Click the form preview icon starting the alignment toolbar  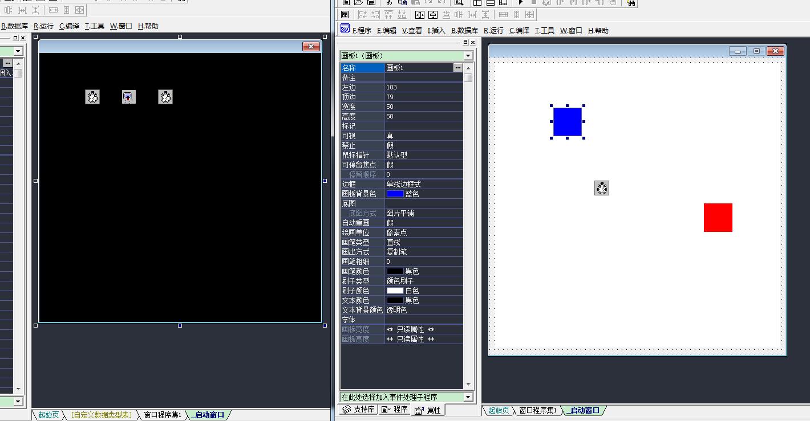345,15
